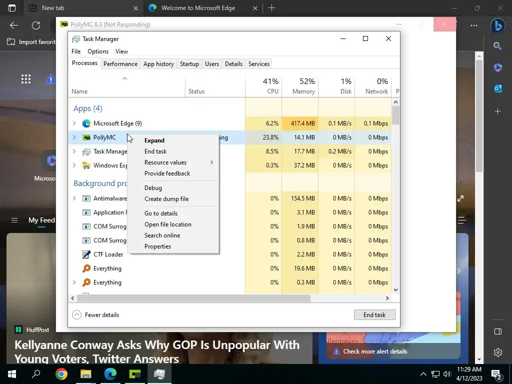
Task: Click the first Everything process icon
Action: pos(86,268)
